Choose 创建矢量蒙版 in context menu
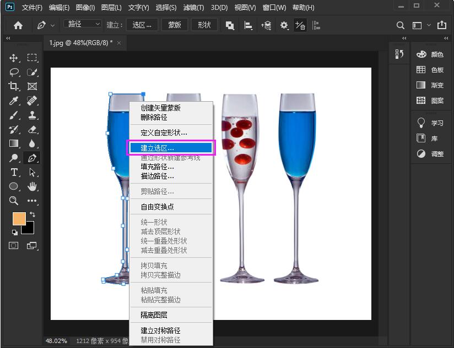454x348 pixels. pos(171,108)
